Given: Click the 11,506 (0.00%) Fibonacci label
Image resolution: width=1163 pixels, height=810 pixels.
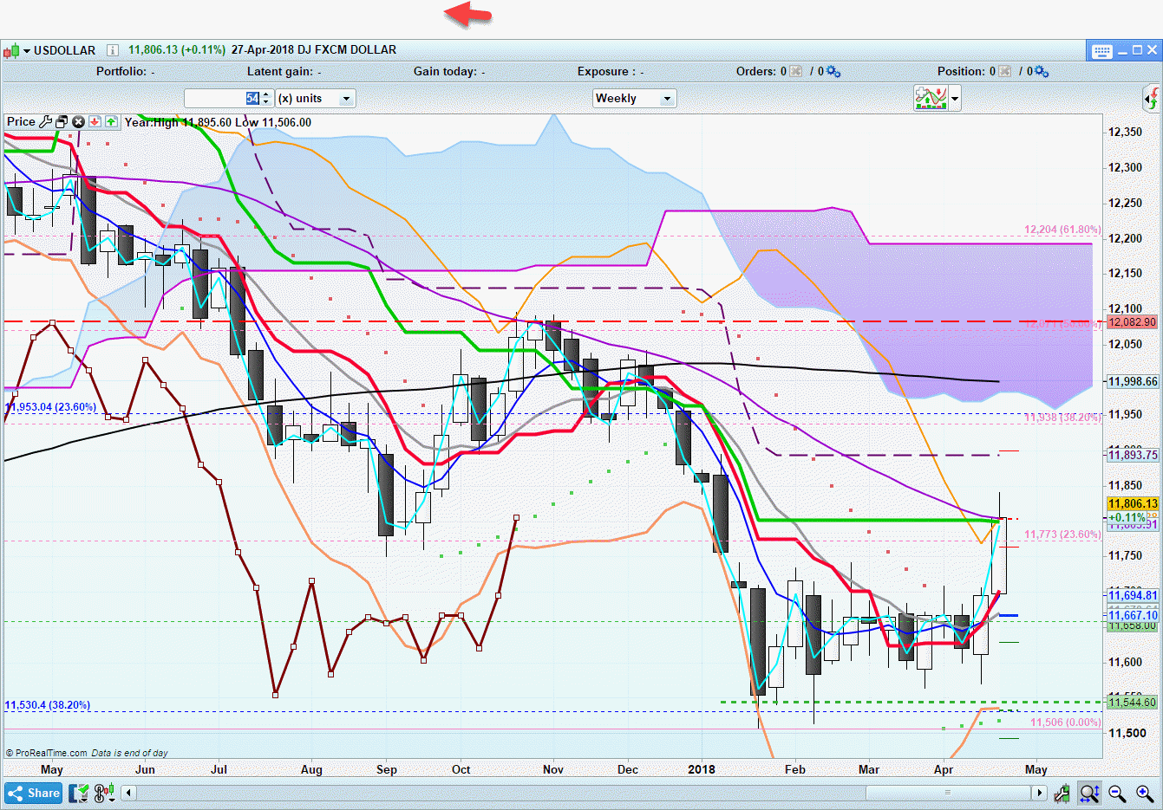Looking at the screenshot, I should pos(1066,723).
